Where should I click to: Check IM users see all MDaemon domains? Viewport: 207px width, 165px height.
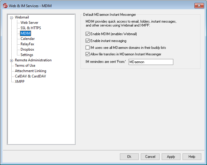tap(88, 48)
